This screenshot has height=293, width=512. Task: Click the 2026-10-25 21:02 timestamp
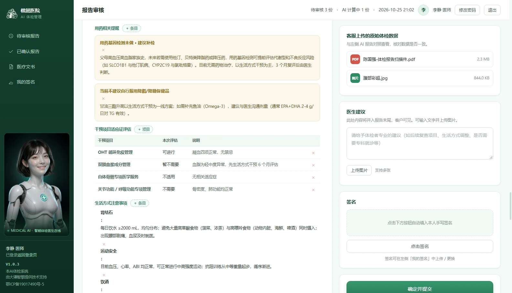[x=396, y=10]
